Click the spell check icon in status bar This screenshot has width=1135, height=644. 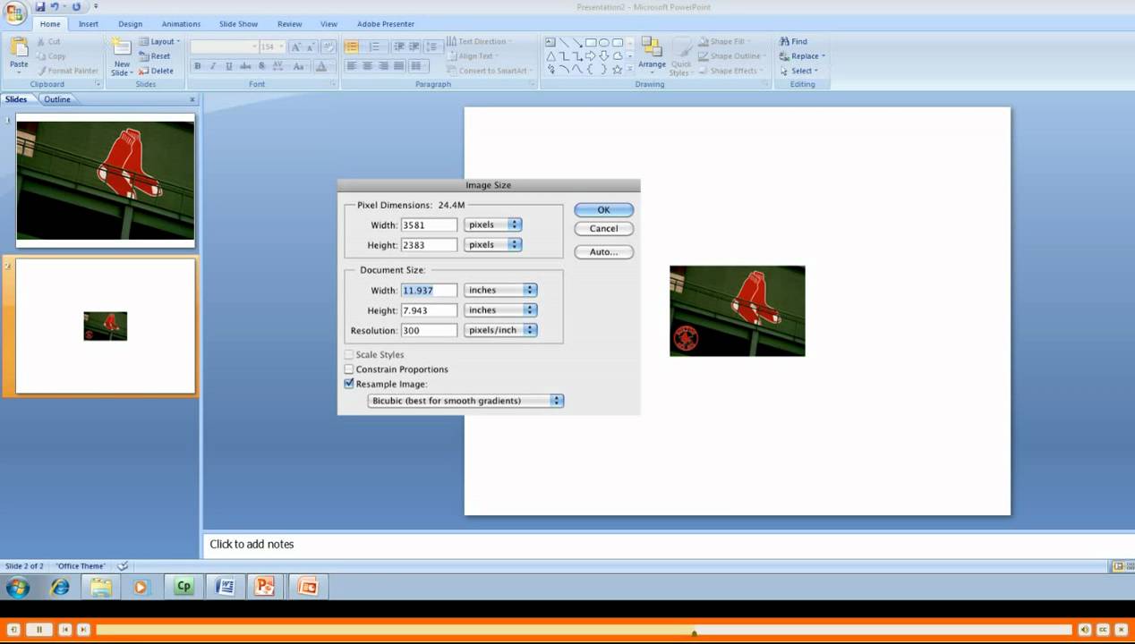123,565
